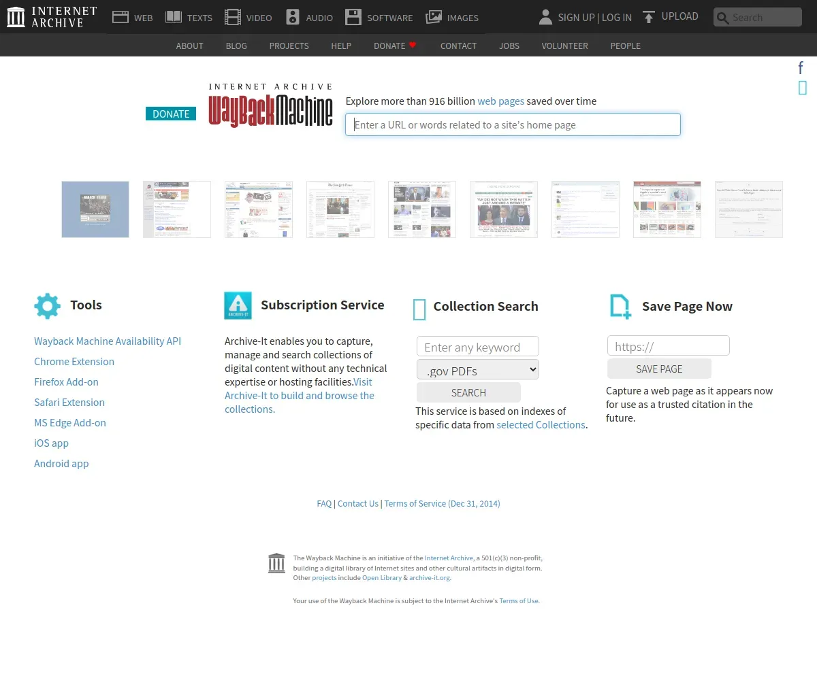Open the Software floppy disk icon
This screenshot has height=680, width=817.
(353, 17)
